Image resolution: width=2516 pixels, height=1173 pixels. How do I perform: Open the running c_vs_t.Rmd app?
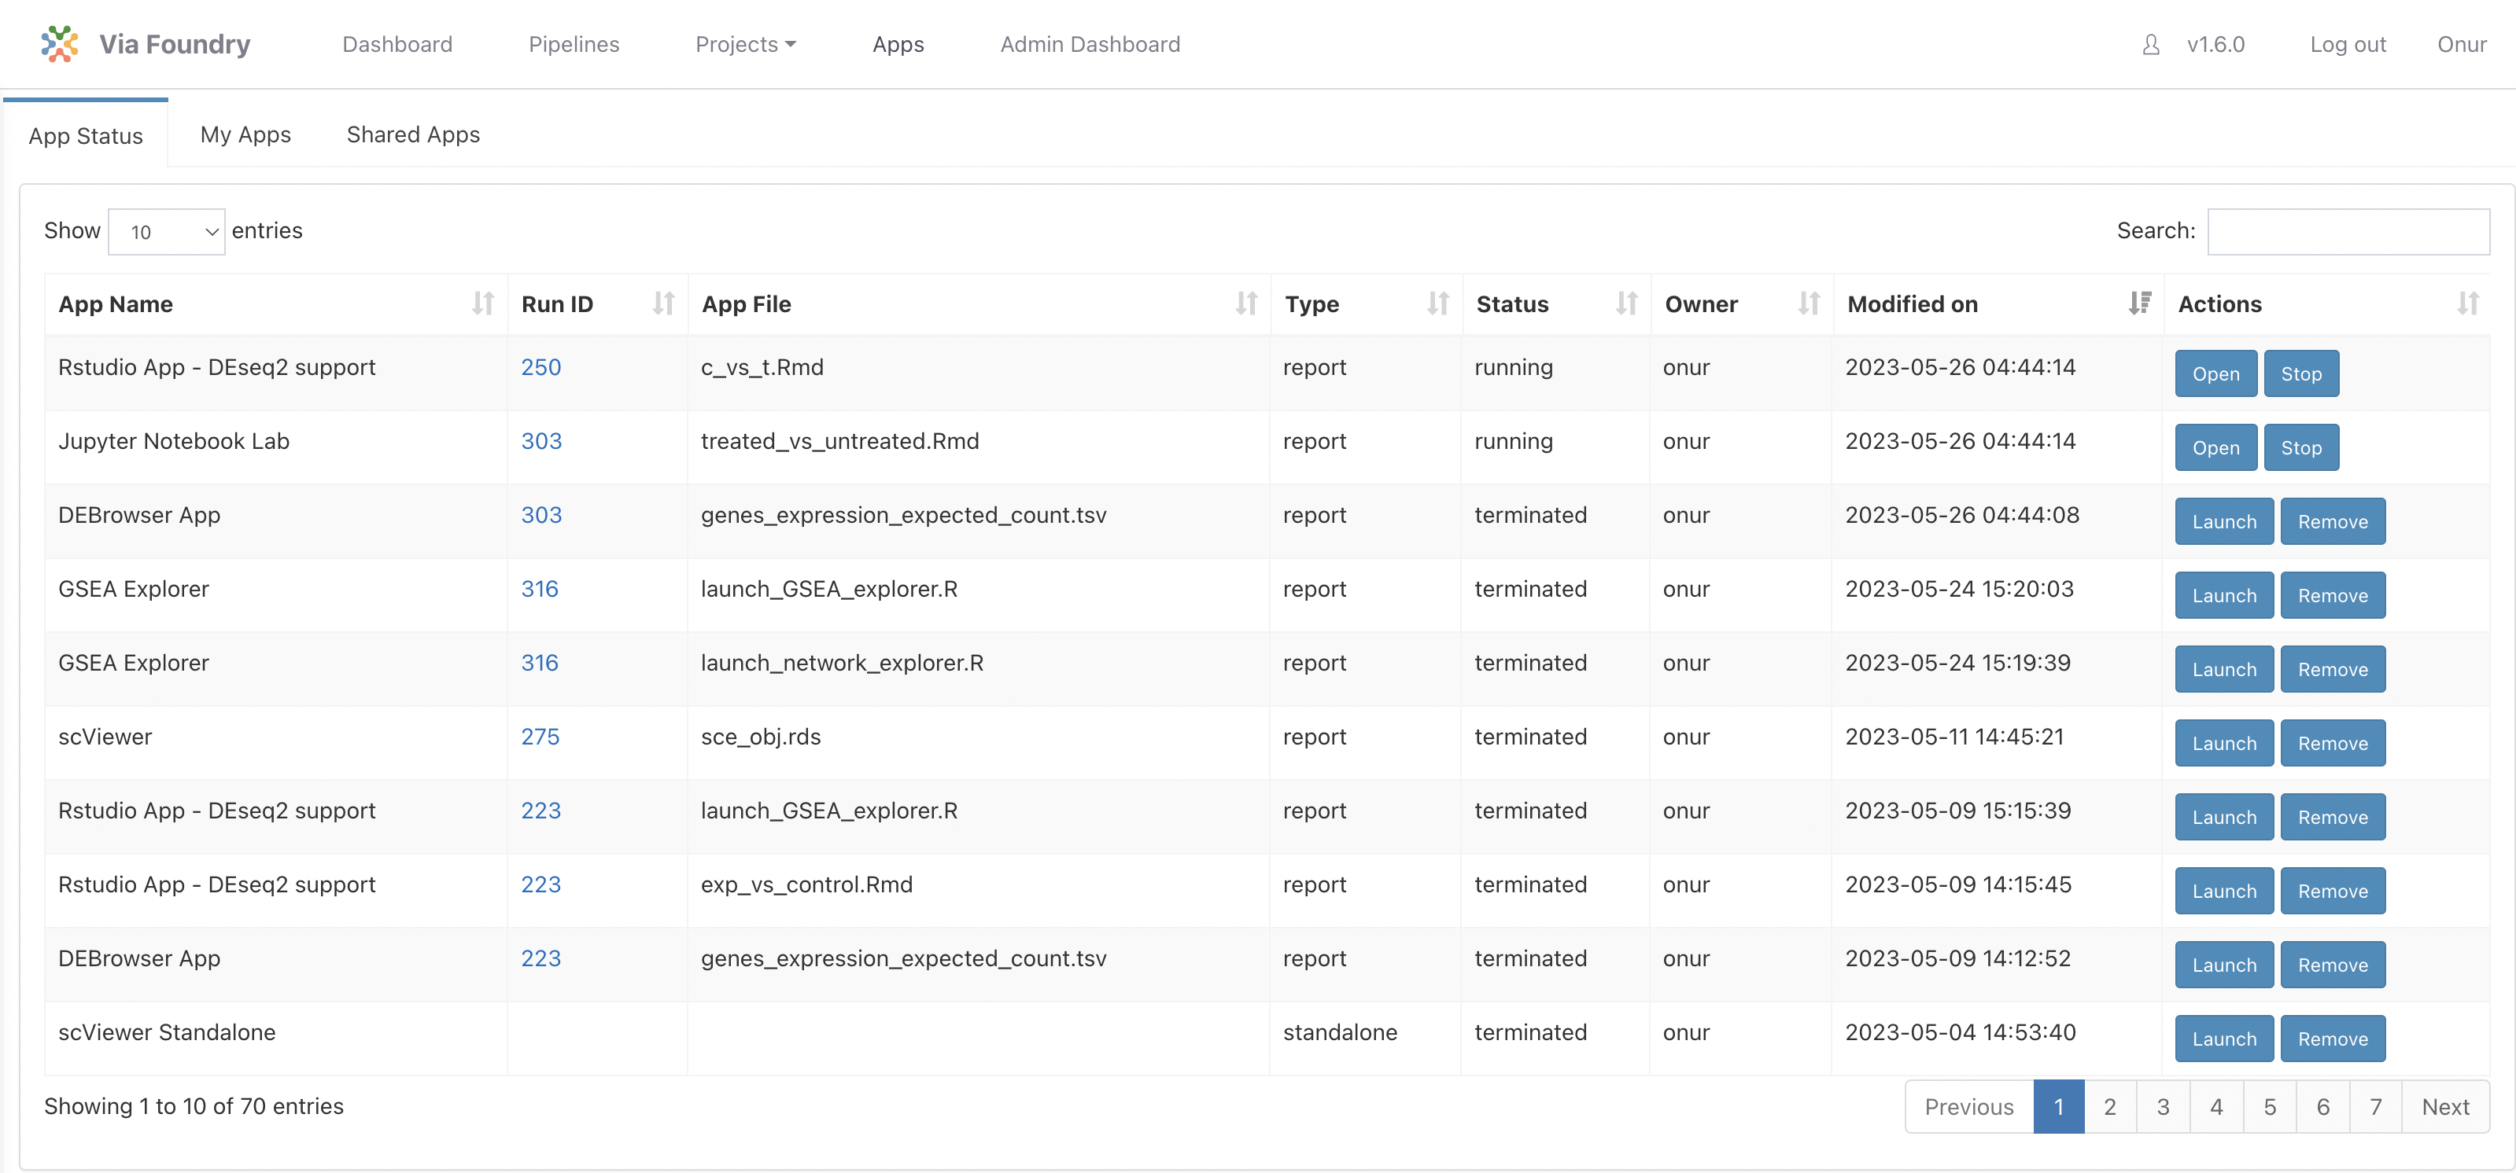point(2215,373)
